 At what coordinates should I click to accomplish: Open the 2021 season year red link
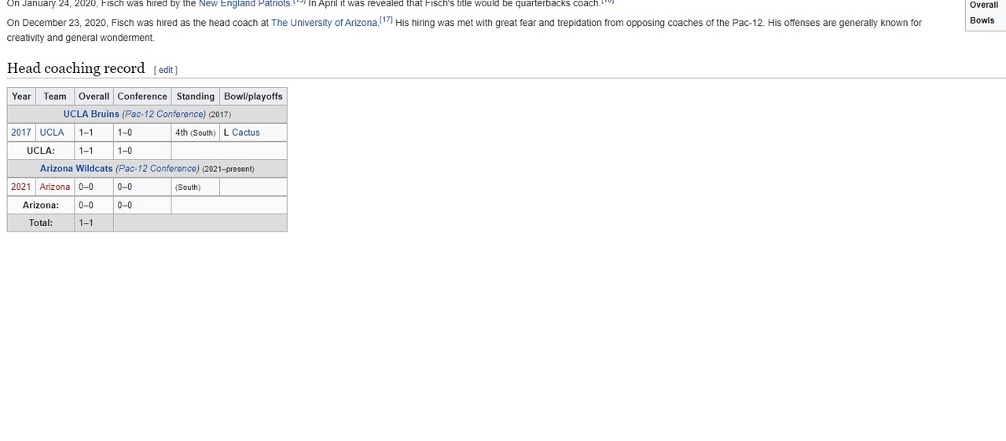point(21,187)
